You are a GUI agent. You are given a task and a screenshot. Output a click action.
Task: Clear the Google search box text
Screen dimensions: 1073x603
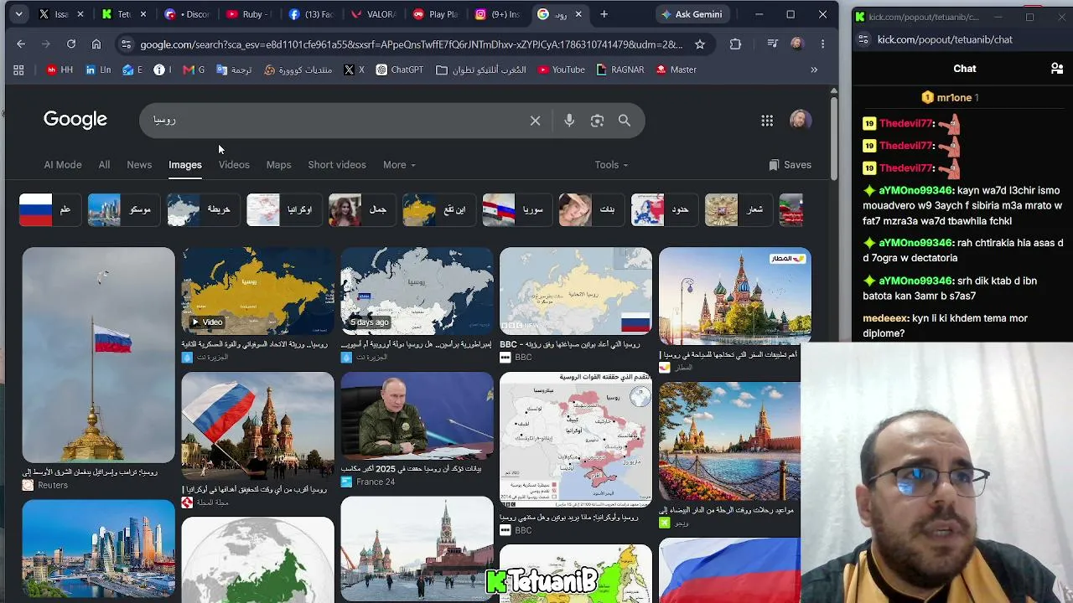tap(535, 121)
